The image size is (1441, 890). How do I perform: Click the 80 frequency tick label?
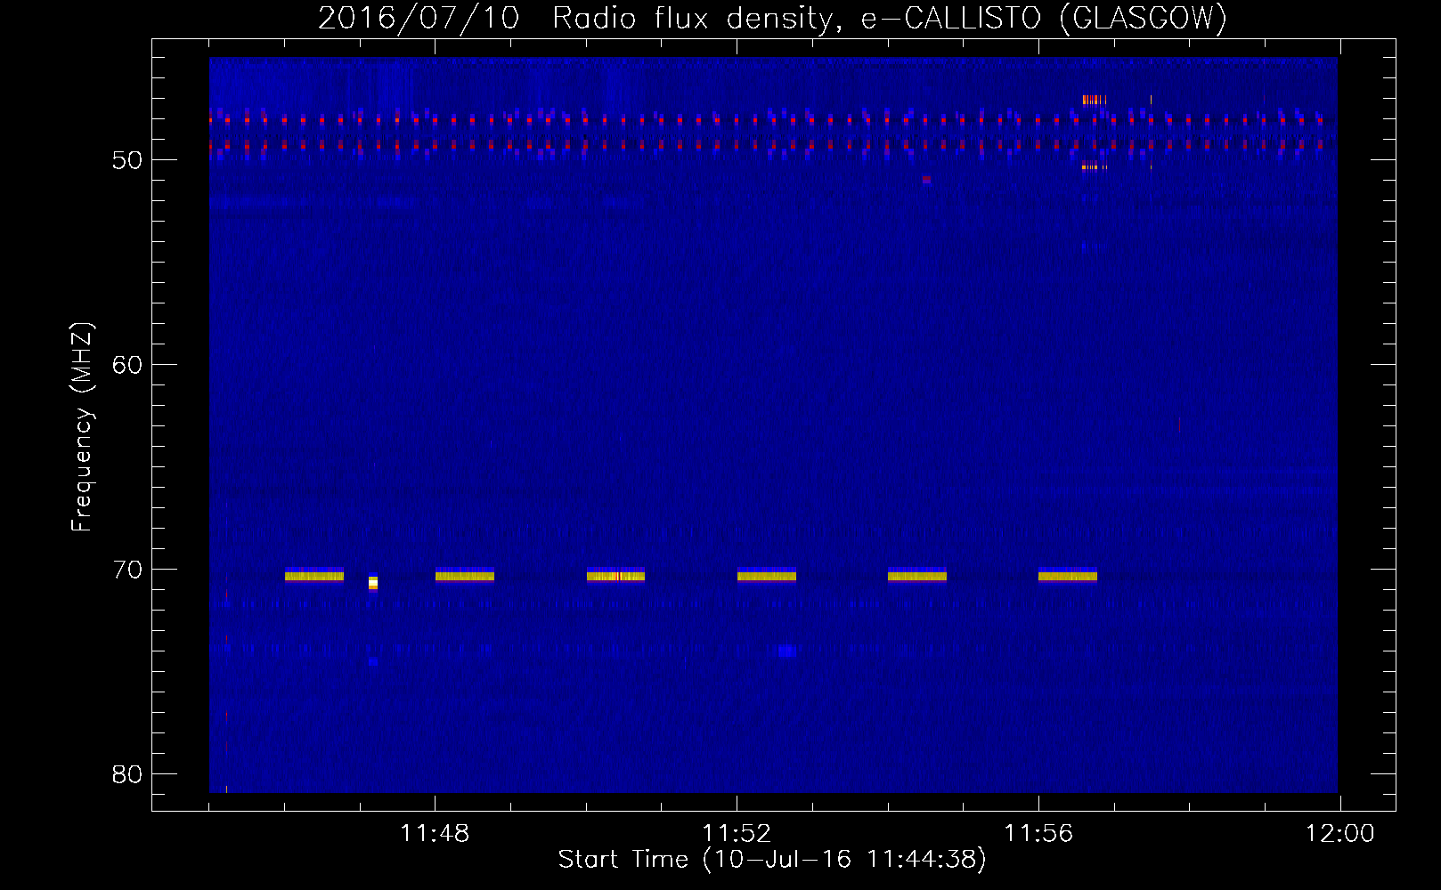(x=126, y=774)
